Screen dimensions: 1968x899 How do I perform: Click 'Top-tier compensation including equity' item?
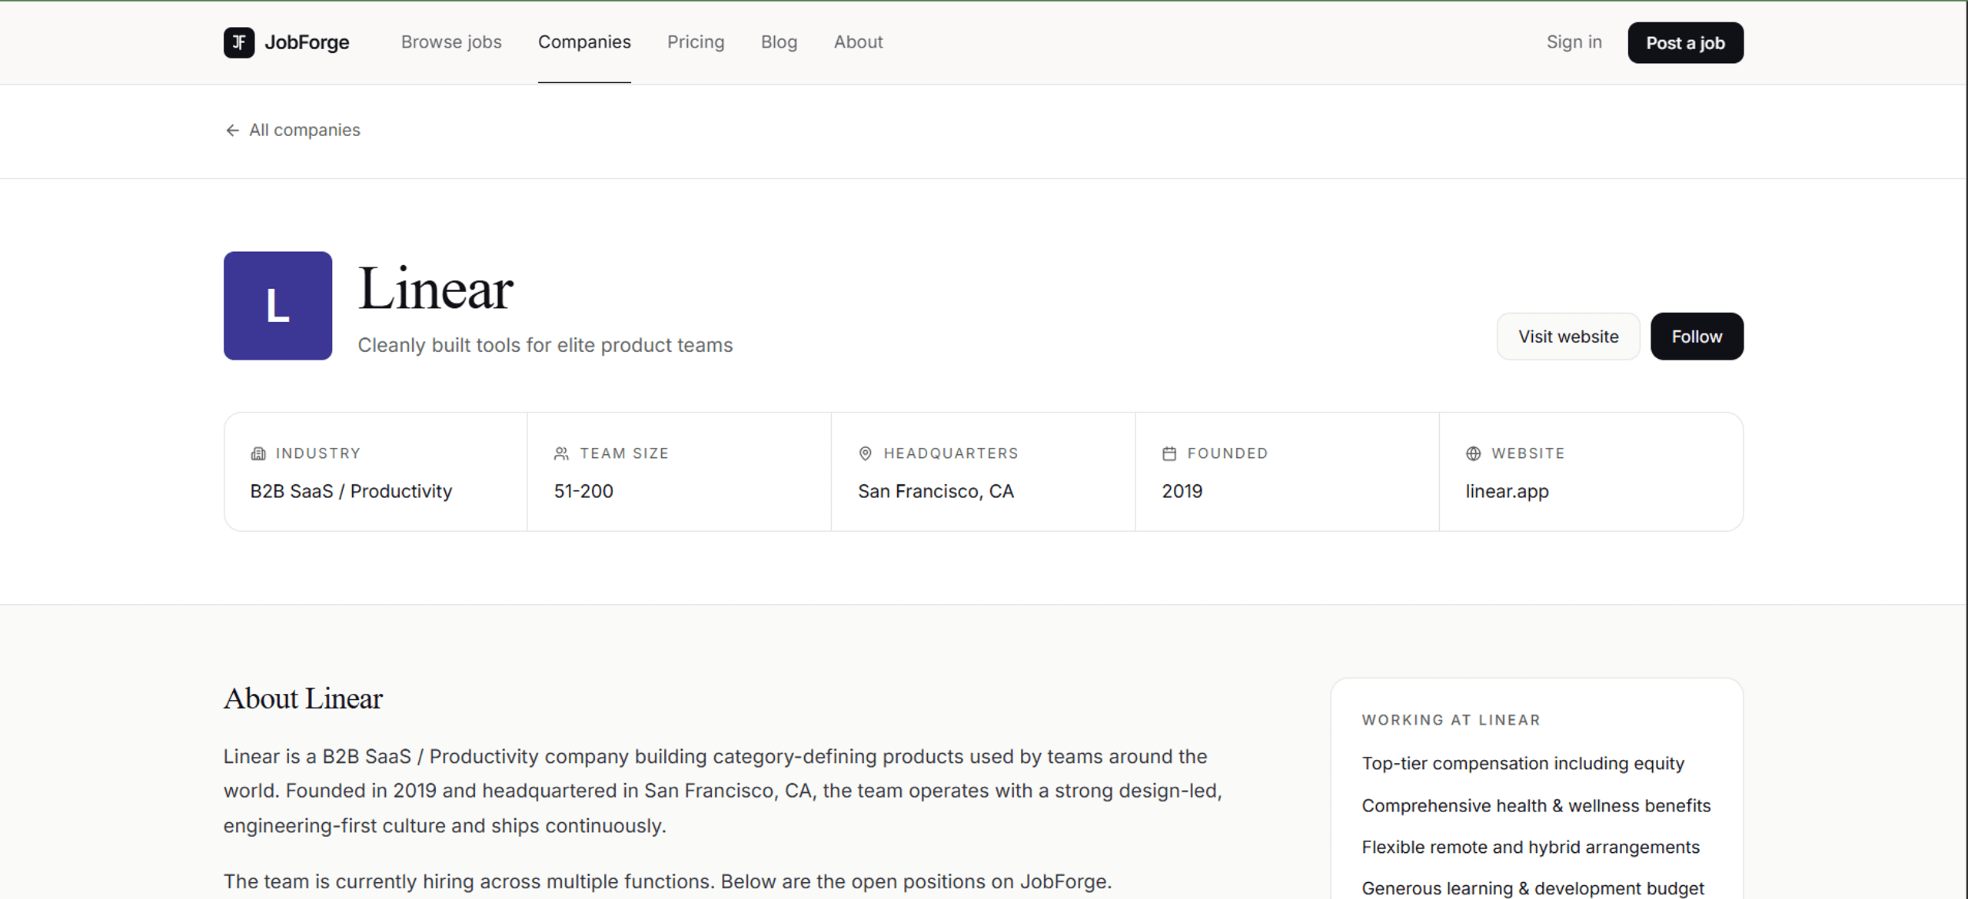[x=1523, y=764]
